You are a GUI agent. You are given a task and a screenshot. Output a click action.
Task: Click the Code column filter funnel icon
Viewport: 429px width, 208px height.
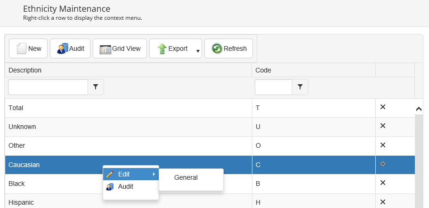pyautogui.click(x=300, y=87)
